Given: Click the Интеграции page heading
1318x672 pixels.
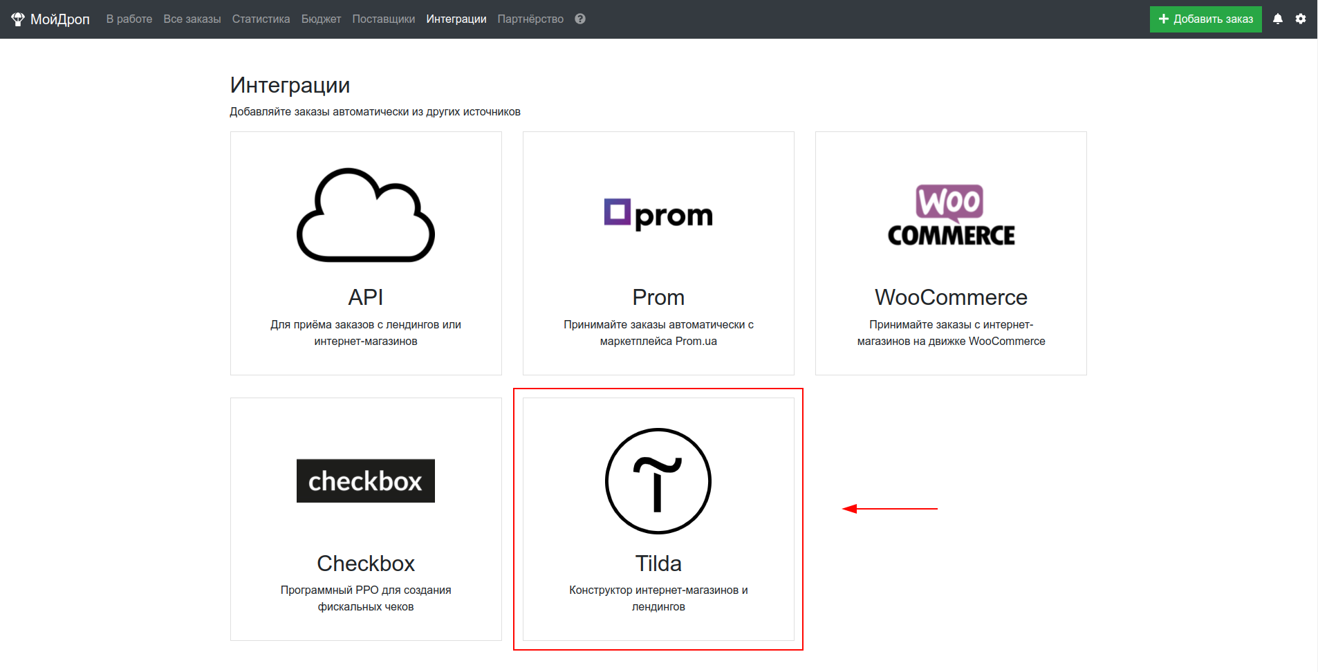Looking at the screenshot, I should [x=290, y=85].
